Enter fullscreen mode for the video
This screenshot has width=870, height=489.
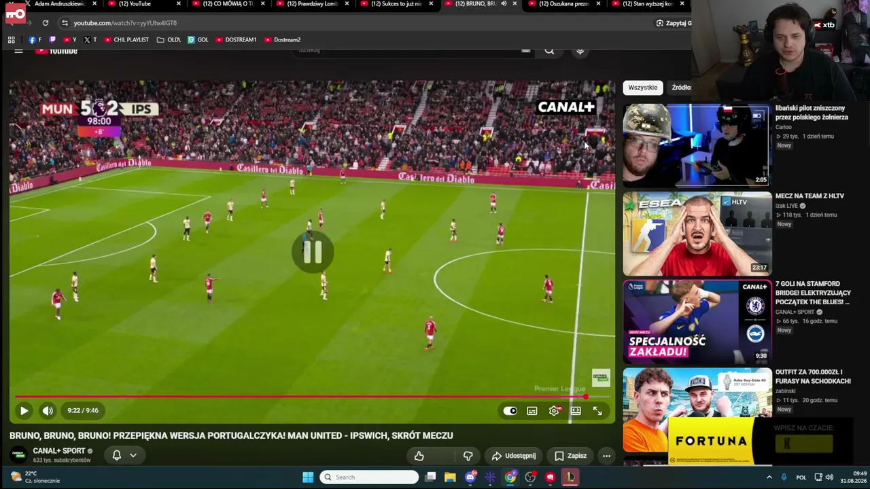click(x=597, y=410)
